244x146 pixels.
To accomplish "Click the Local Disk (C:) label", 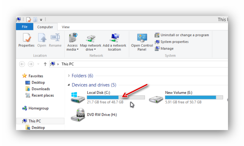I will click(98, 93).
